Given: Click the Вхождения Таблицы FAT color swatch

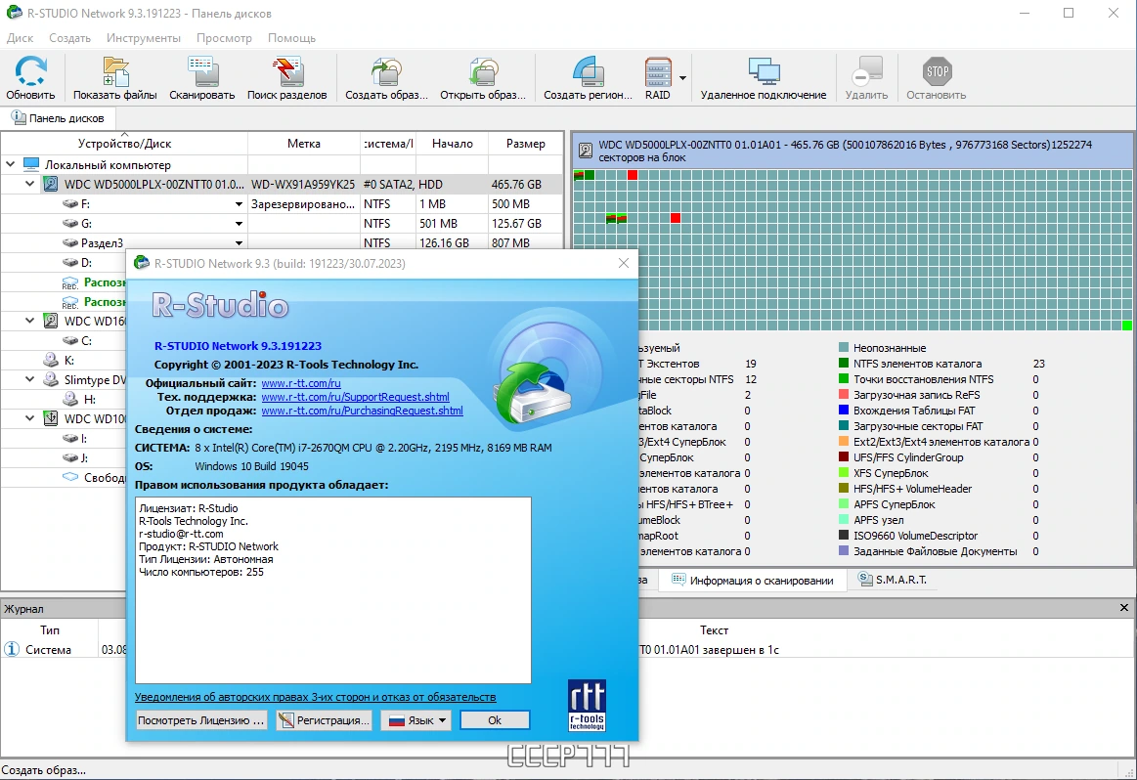Looking at the screenshot, I should coord(844,411).
